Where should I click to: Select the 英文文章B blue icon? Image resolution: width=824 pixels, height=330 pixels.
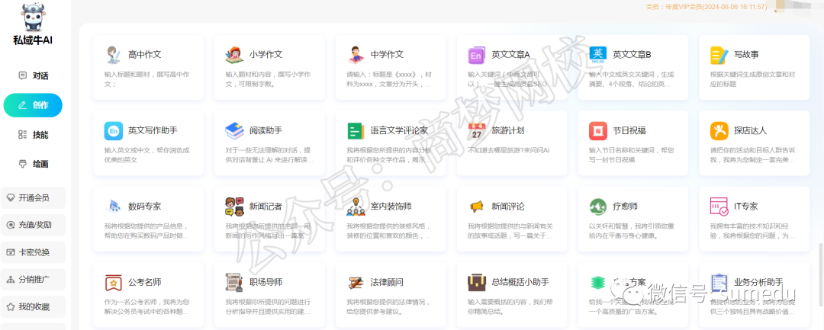tap(598, 55)
